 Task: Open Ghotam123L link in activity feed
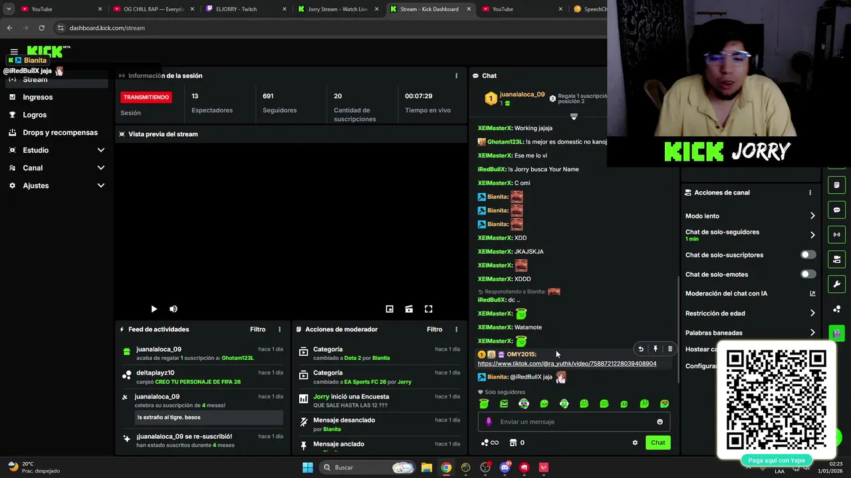tap(238, 358)
